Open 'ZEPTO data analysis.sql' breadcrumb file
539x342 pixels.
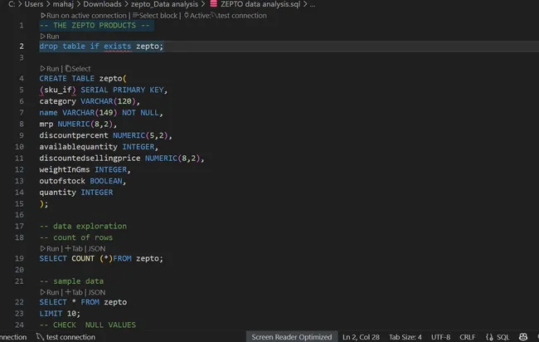click(x=260, y=4)
